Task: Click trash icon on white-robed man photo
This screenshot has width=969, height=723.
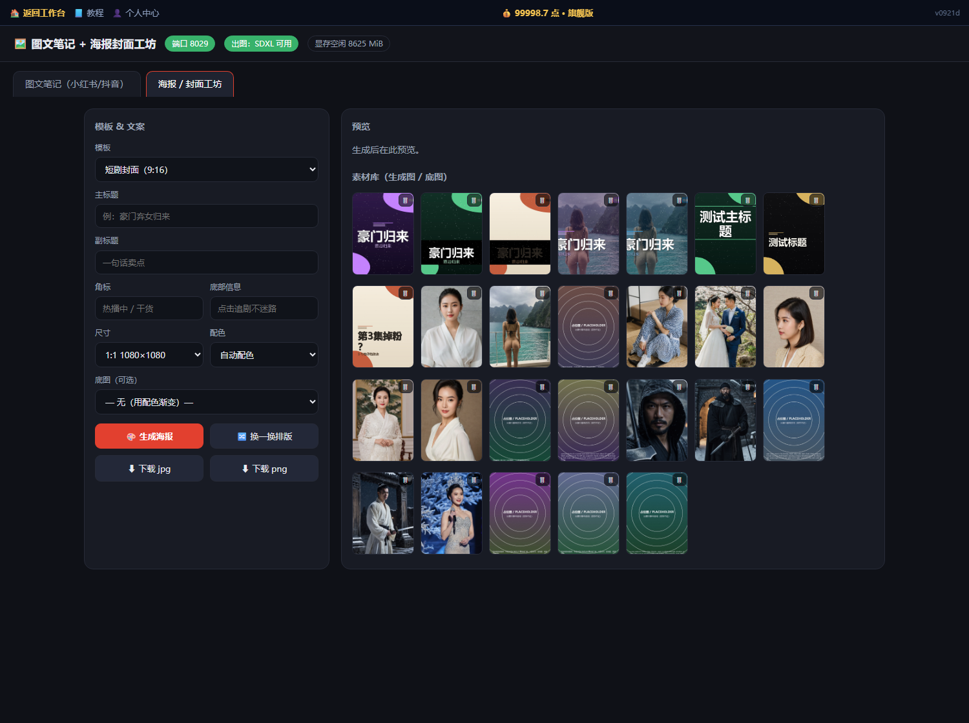Action: (x=405, y=480)
